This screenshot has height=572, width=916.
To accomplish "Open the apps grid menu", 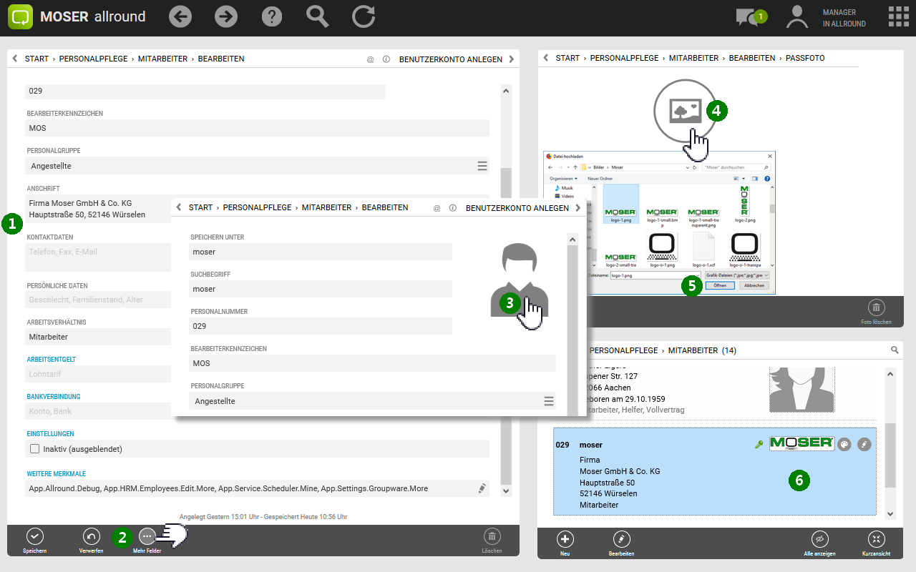I will point(898,17).
